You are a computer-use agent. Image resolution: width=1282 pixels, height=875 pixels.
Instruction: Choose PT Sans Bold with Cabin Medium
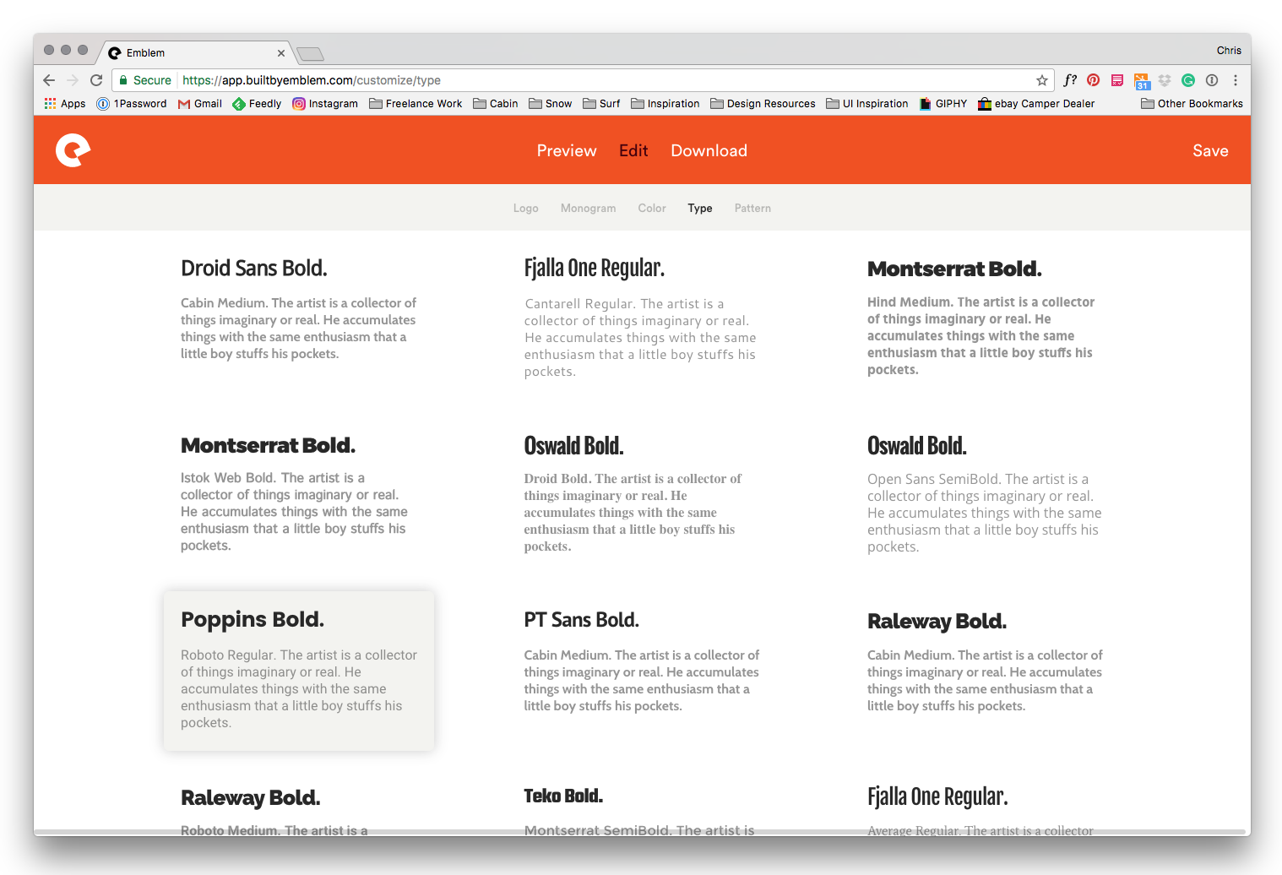point(642,662)
